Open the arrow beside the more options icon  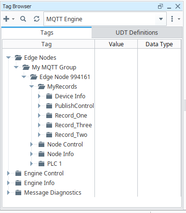(179, 19)
